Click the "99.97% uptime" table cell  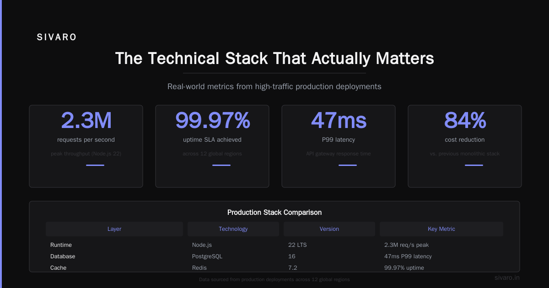(x=404, y=268)
